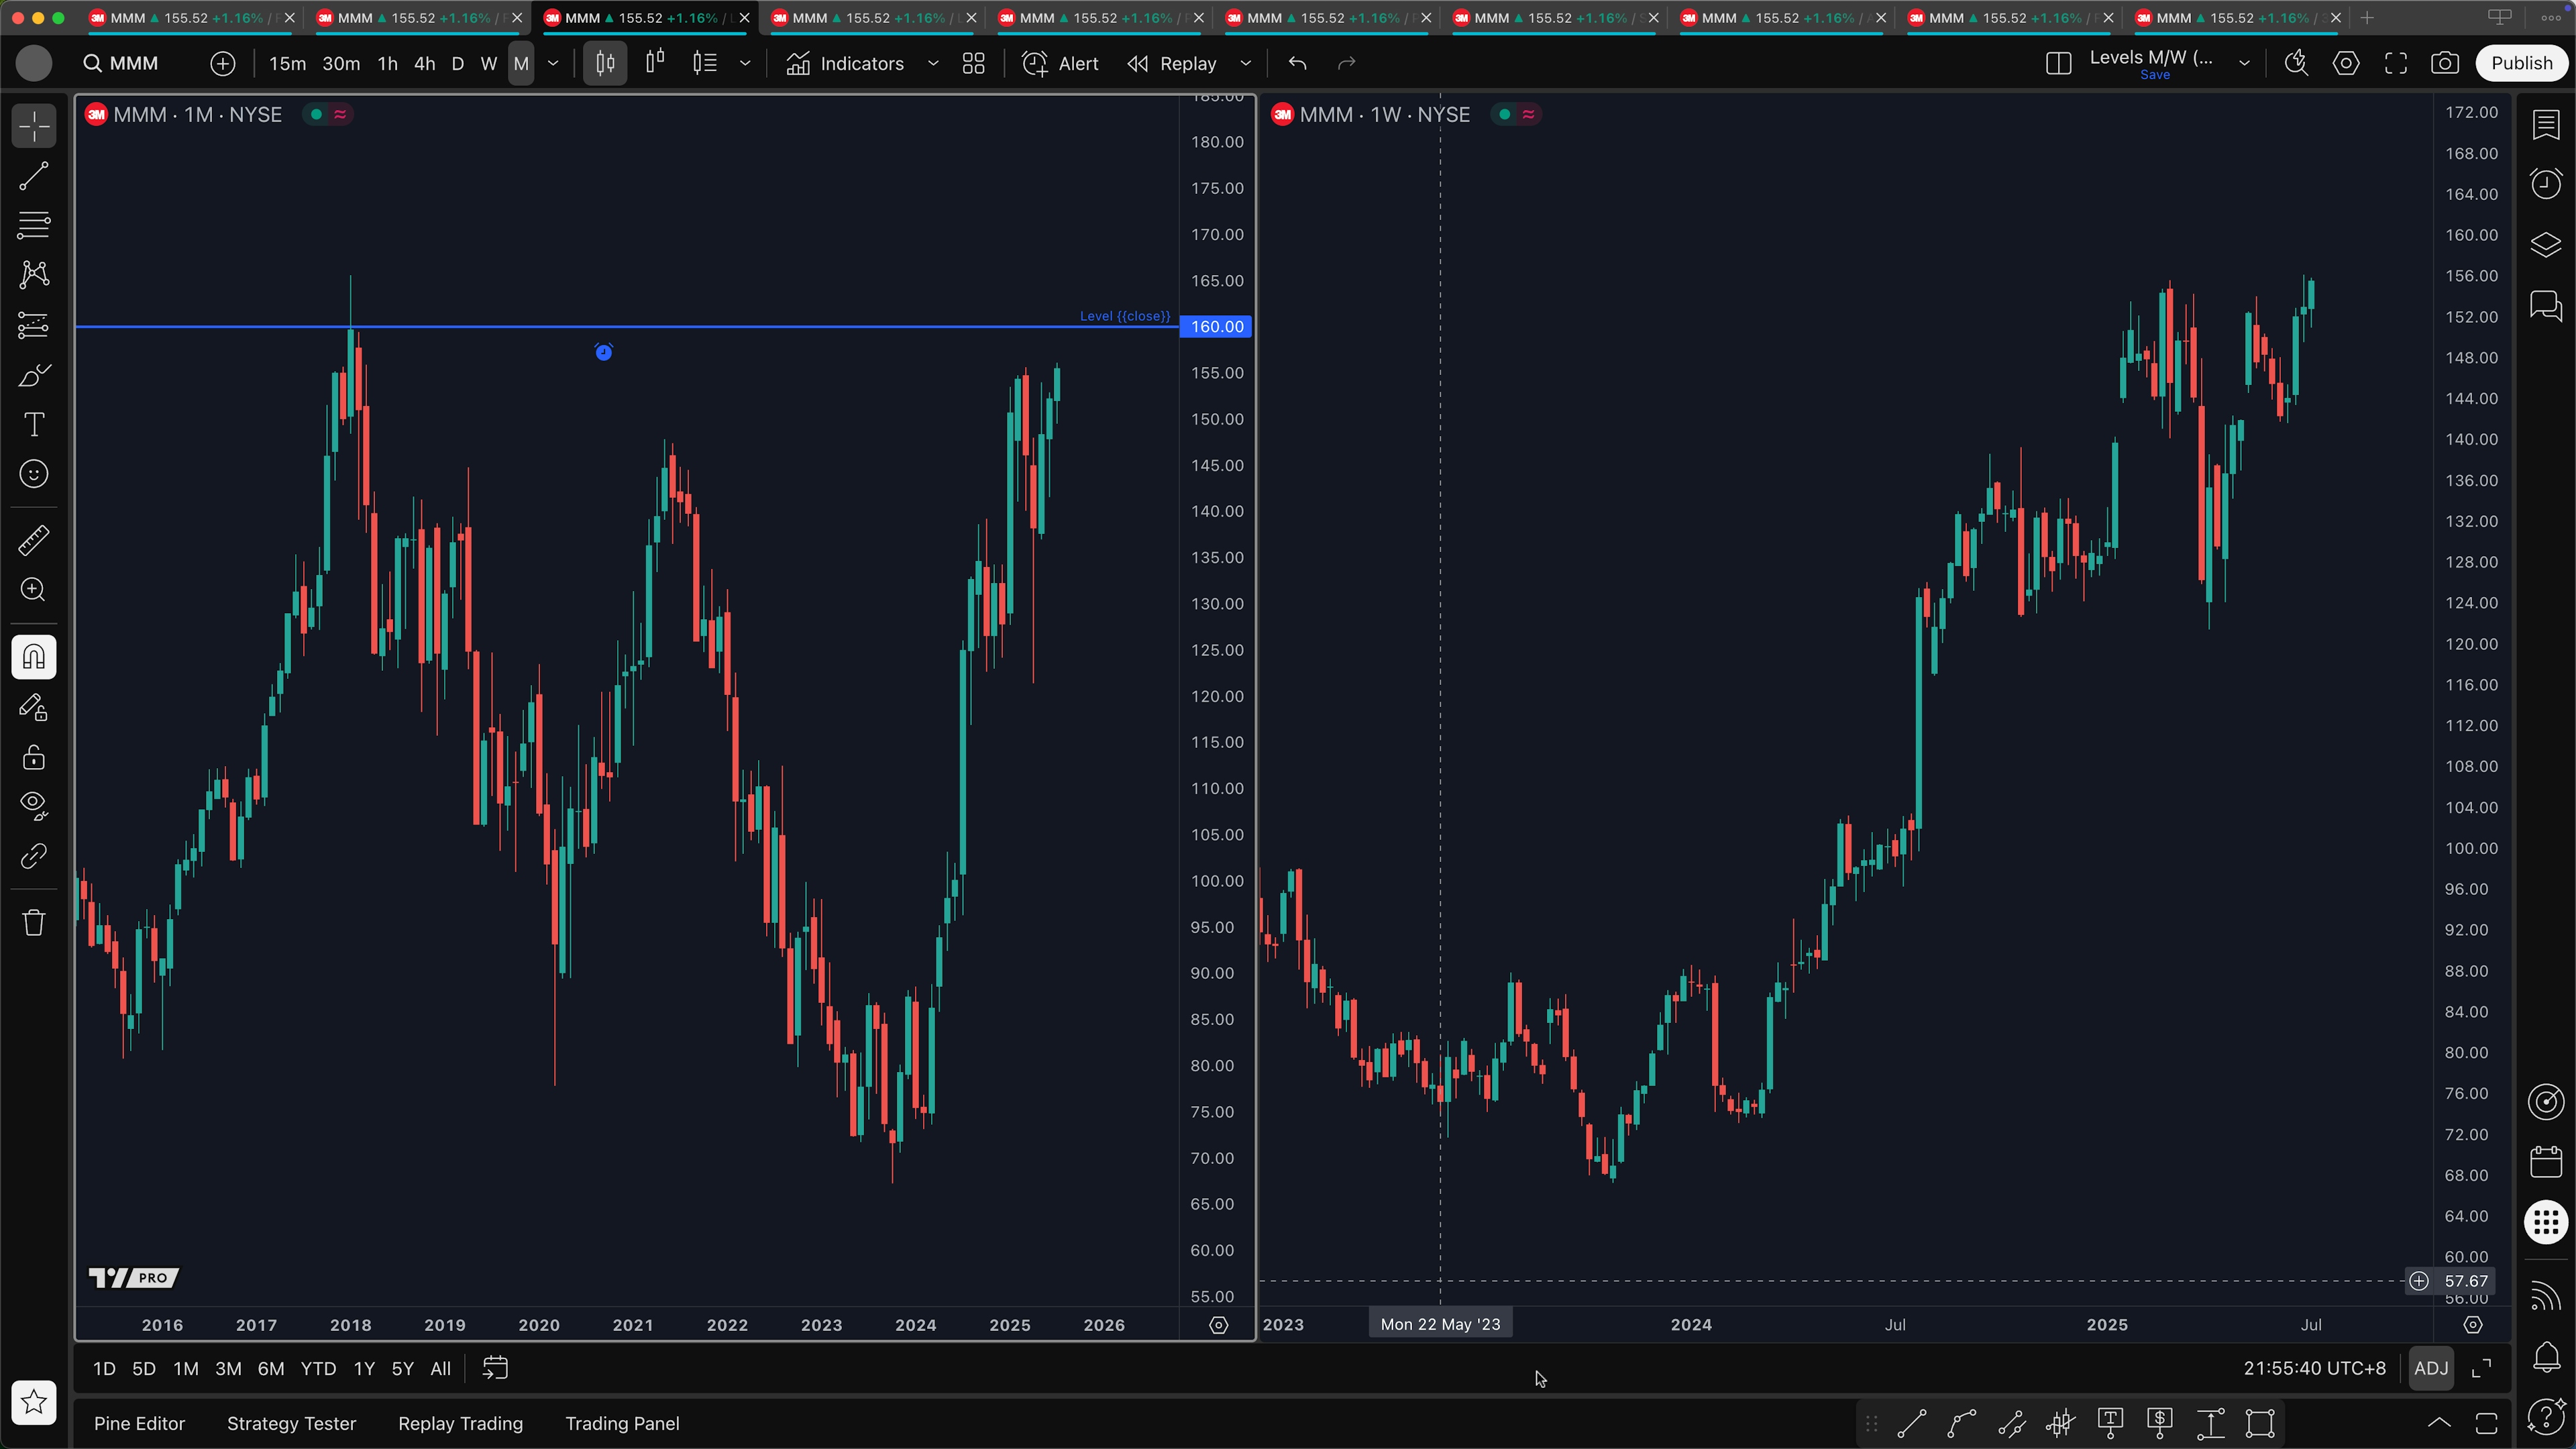
Task: Create a new Alert
Action: click(x=1060, y=63)
